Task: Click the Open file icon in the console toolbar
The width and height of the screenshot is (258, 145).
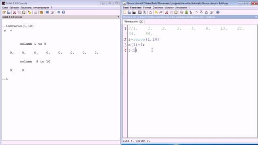Action: pos(9,12)
